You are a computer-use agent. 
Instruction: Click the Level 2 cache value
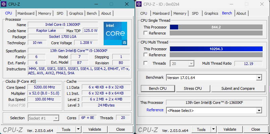coord(106,99)
